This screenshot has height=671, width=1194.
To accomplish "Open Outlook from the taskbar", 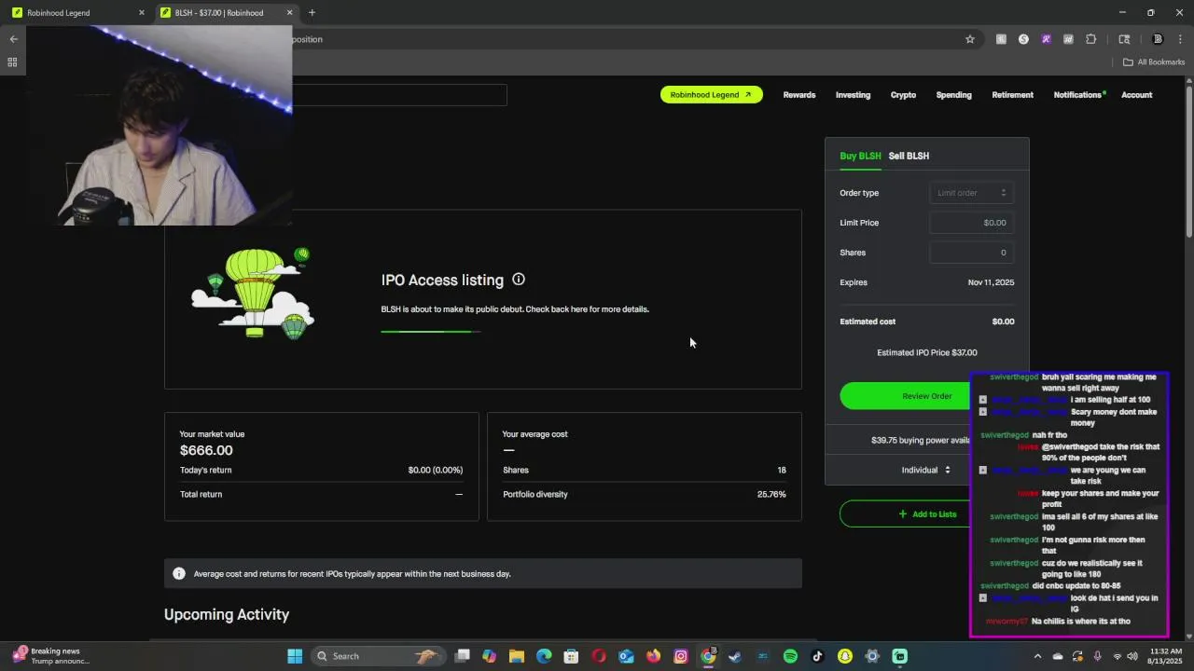I will 626,656.
